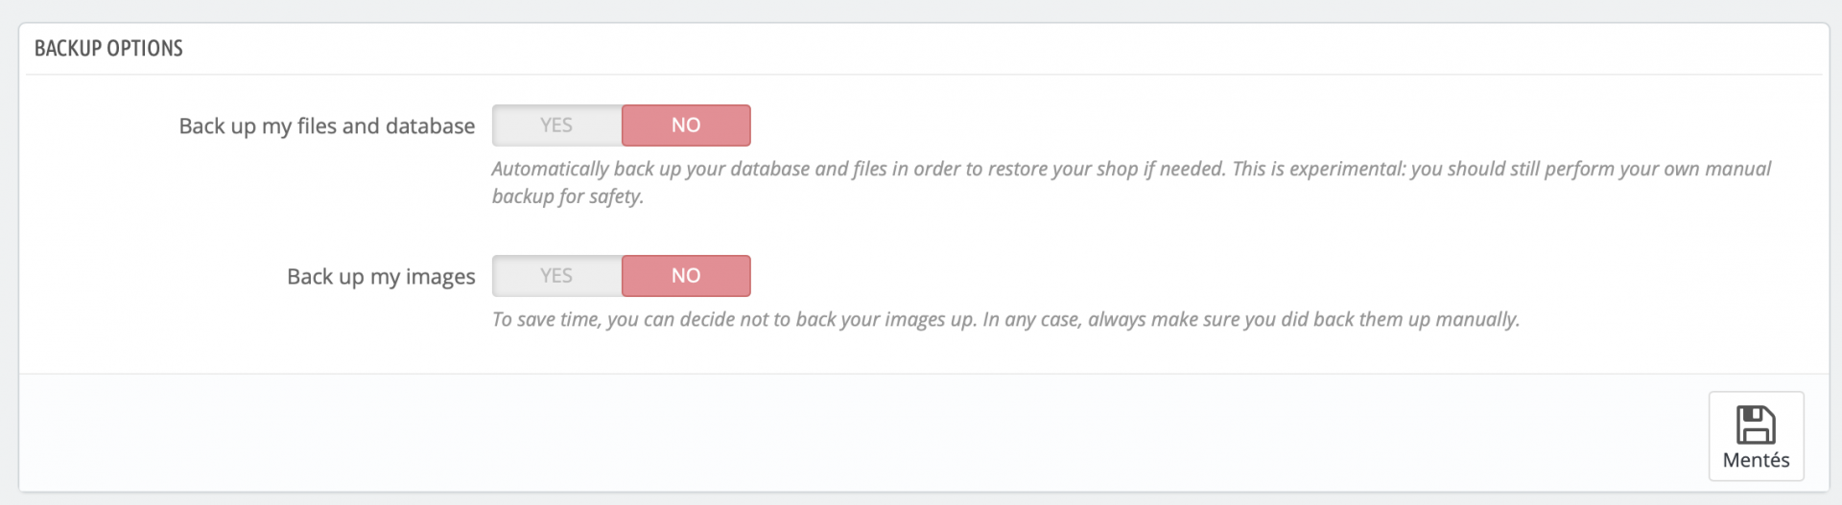Viewport: 1842px width, 505px height.
Task: Click the BACKUP OPTIONS panel heading
Action: tap(108, 49)
